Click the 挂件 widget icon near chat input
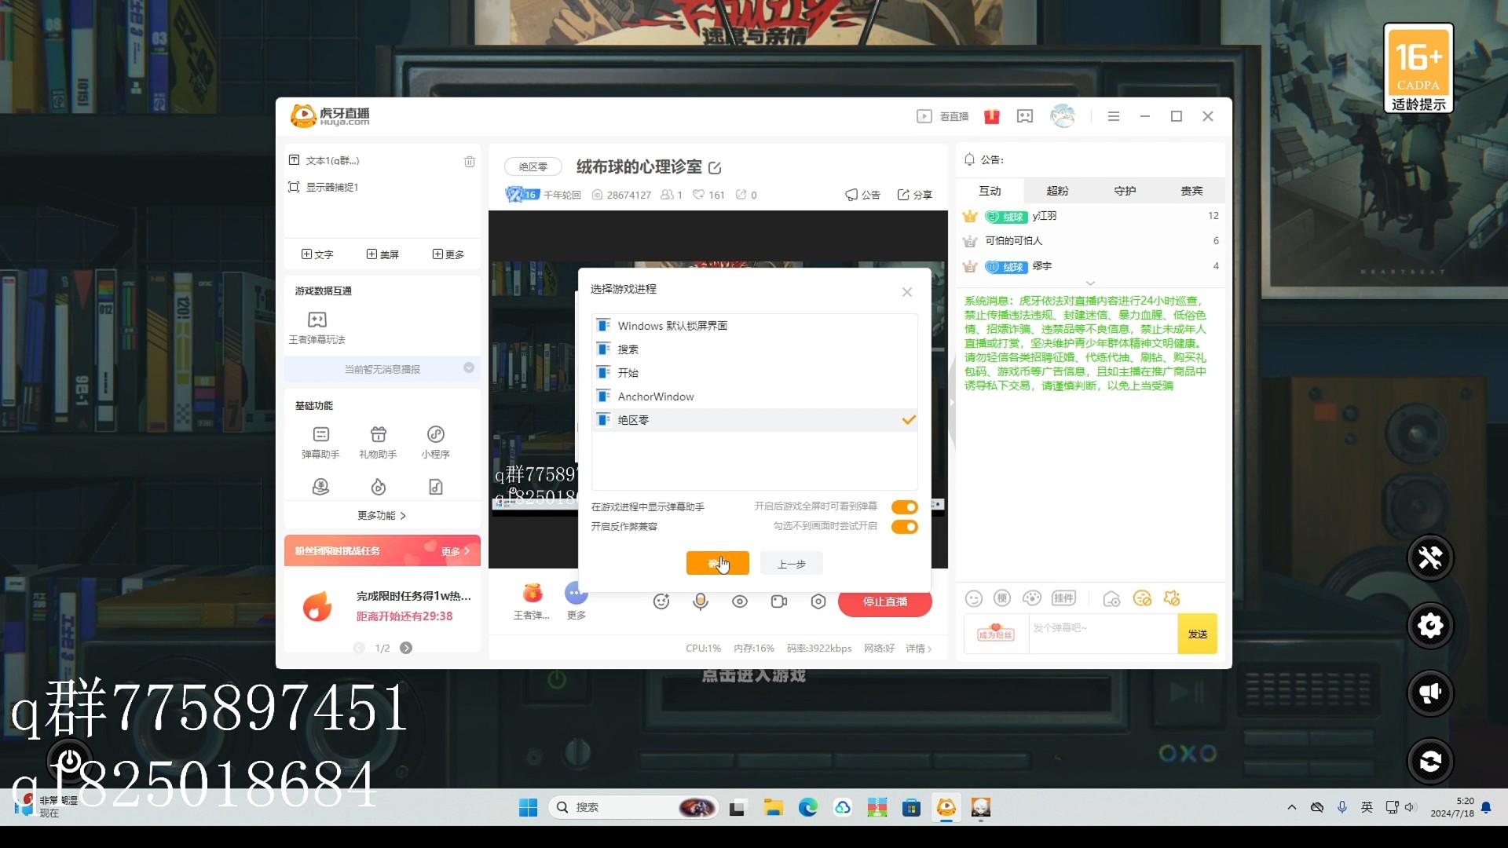 [x=1064, y=598]
